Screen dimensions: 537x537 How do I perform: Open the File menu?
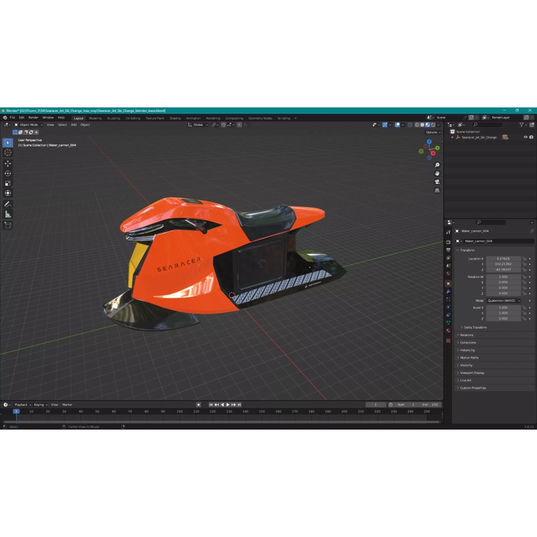coord(12,118)
